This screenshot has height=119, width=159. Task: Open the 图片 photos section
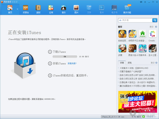(76, 9)
